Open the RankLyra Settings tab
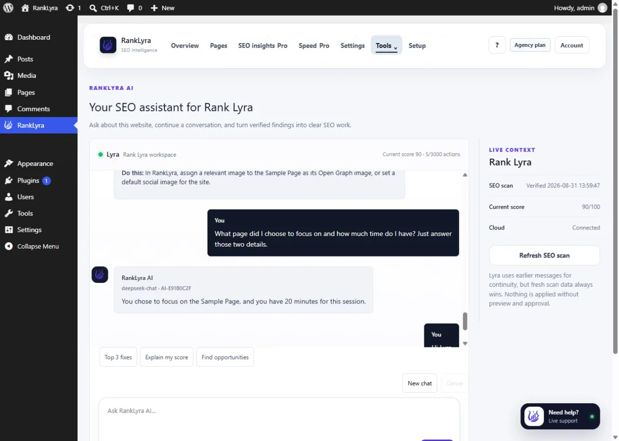This screenshot has width=619, height=441. coord(353,46)
